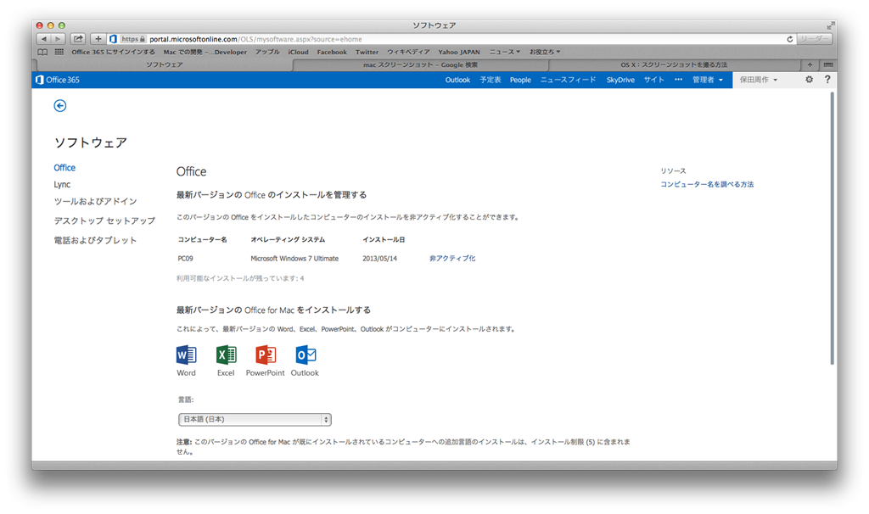Click the Microsoft Windows 7 Ultimate cell
869x514 pixels.
(294, 259)
